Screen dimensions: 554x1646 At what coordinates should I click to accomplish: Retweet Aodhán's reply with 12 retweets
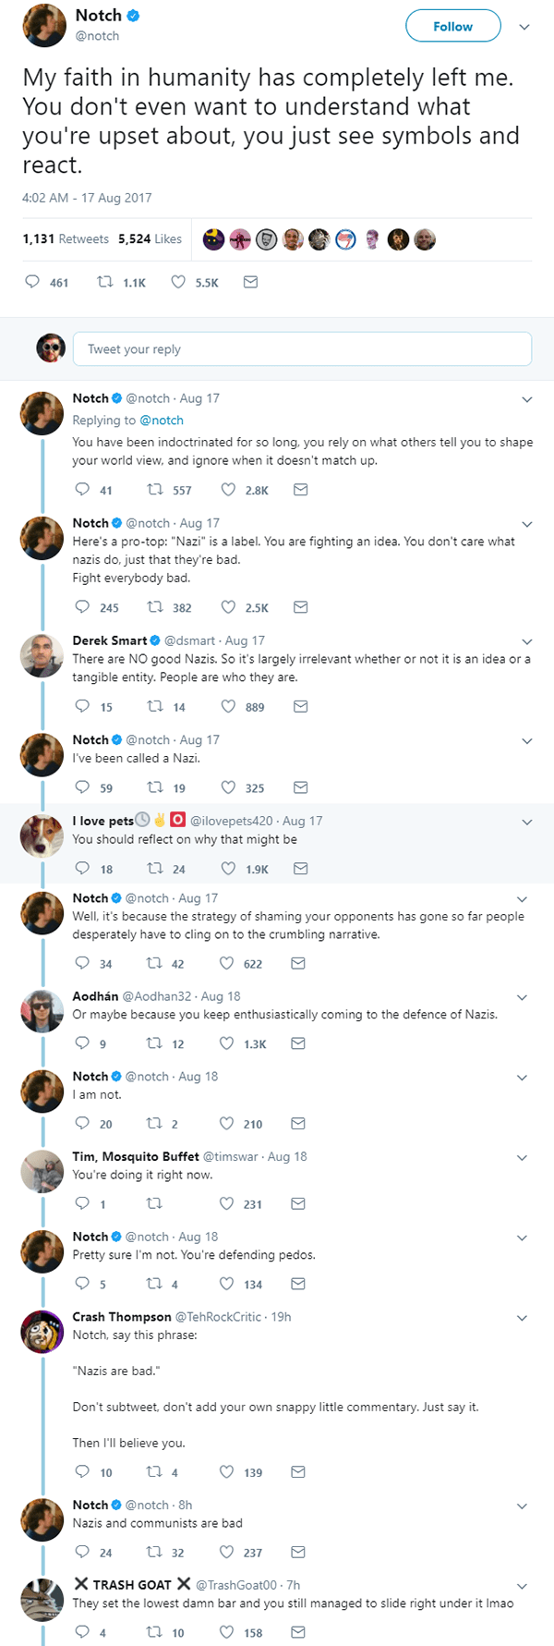pos(155,1042)
